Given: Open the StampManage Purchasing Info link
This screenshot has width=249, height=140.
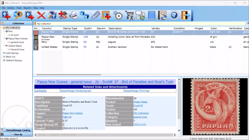Looking at the screenshot, I should [76, 91].
